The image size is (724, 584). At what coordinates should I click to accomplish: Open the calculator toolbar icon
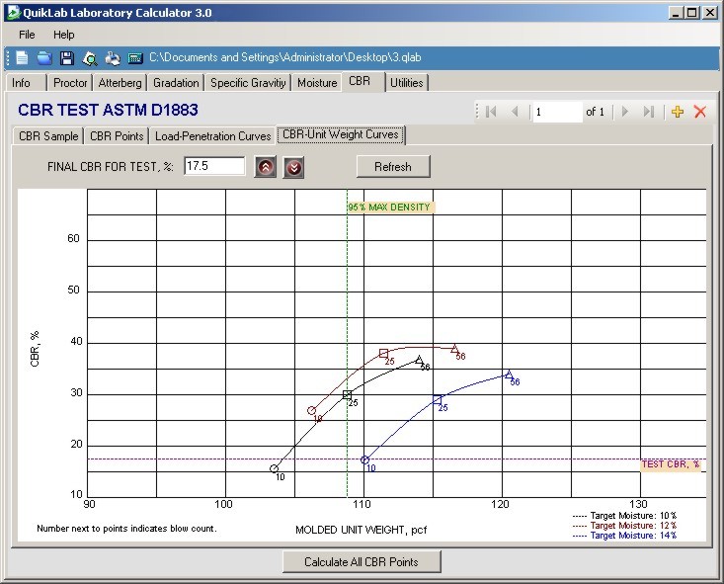(x=135, y=58)
